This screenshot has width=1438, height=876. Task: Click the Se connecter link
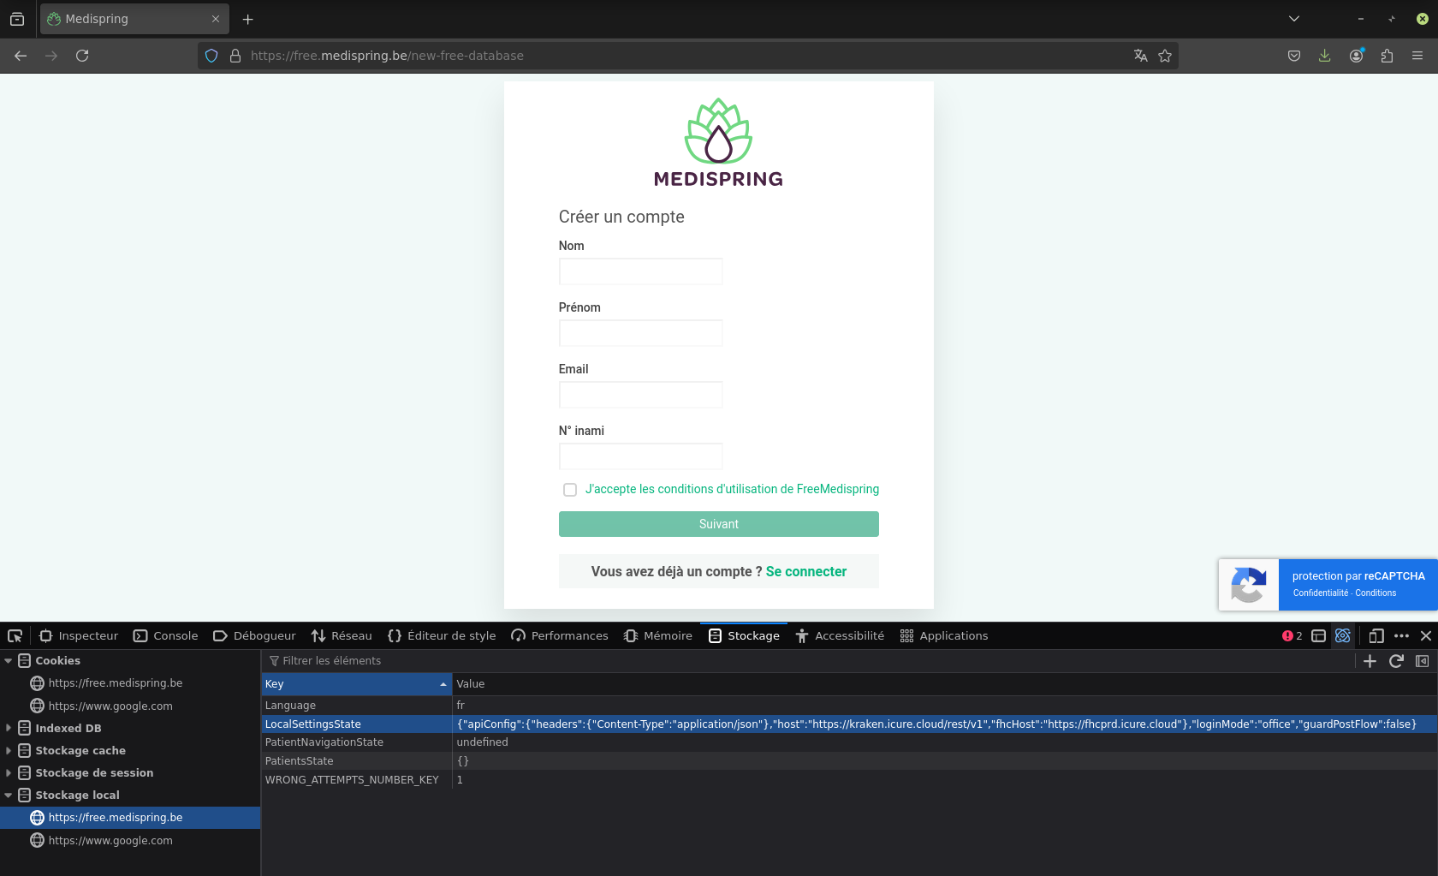click(x=806, y=571)
